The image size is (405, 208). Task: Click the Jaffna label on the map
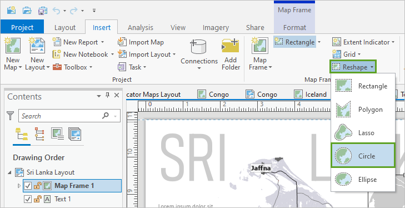(x=261, y=168)
